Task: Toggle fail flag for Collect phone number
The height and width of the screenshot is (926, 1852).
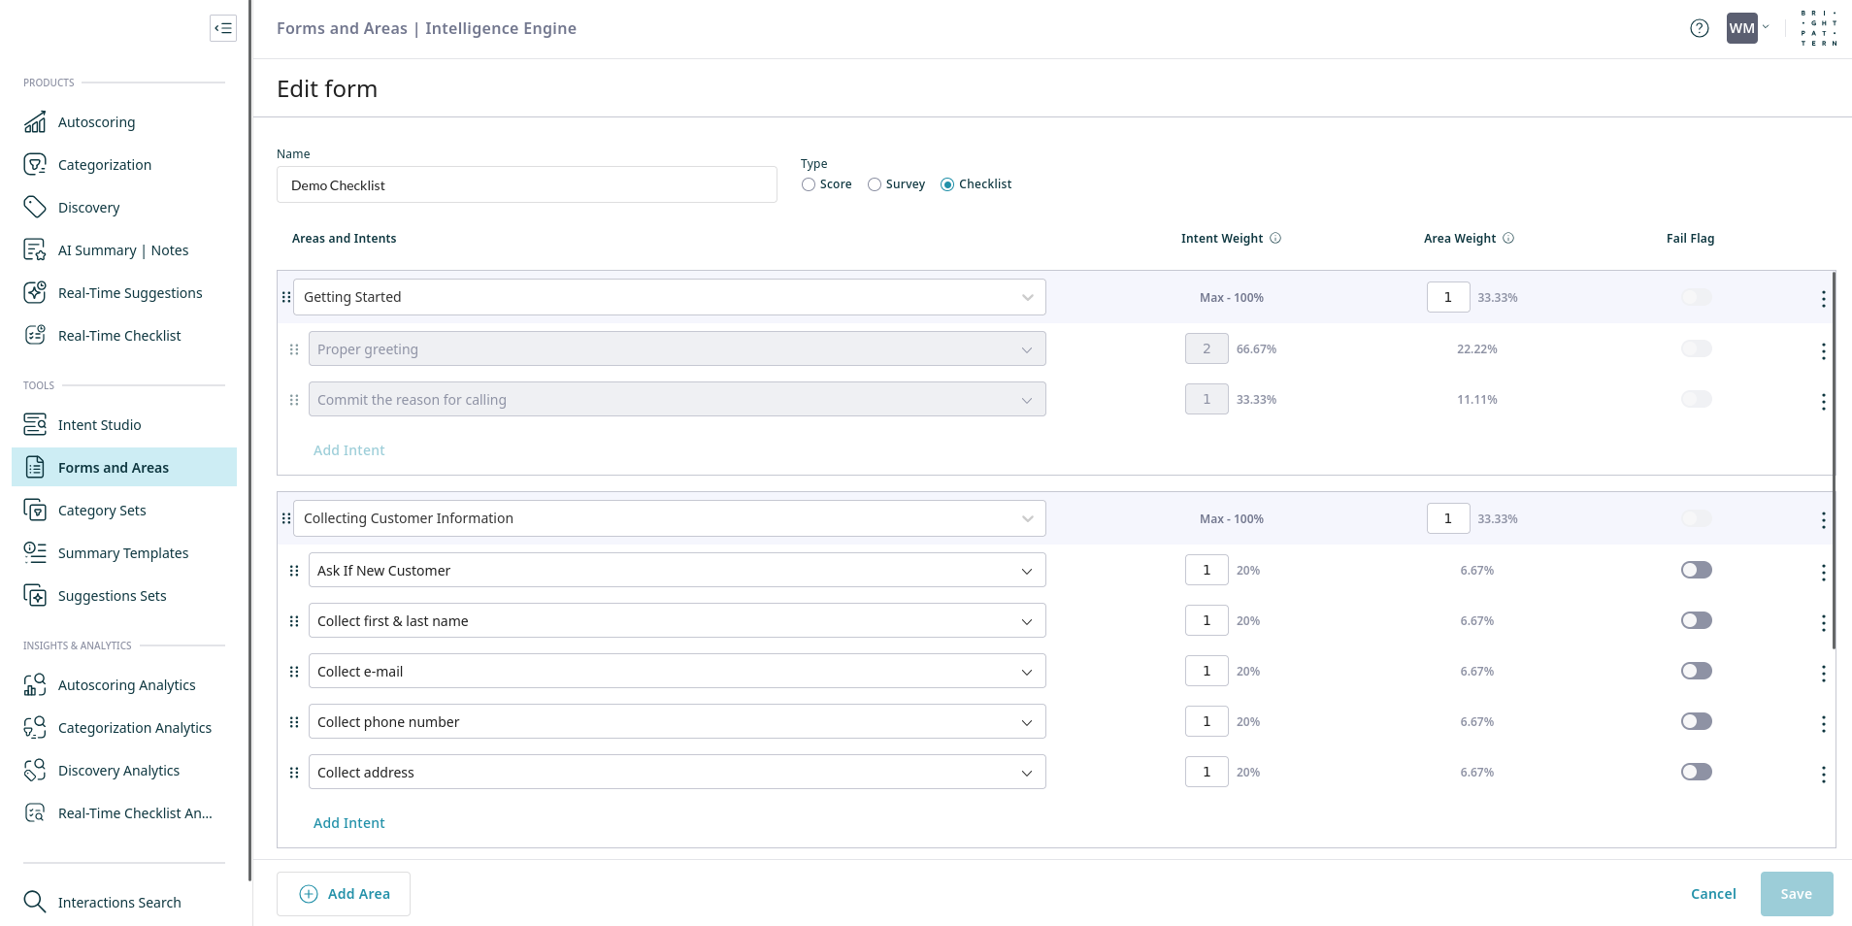Action: pyautogui.click(x=1696, y=721)
